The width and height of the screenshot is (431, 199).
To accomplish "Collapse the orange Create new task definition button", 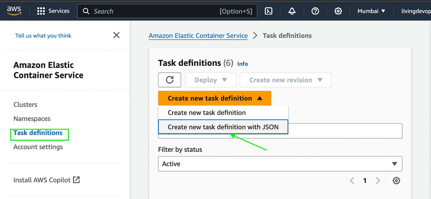I will [x=214, y=98].
